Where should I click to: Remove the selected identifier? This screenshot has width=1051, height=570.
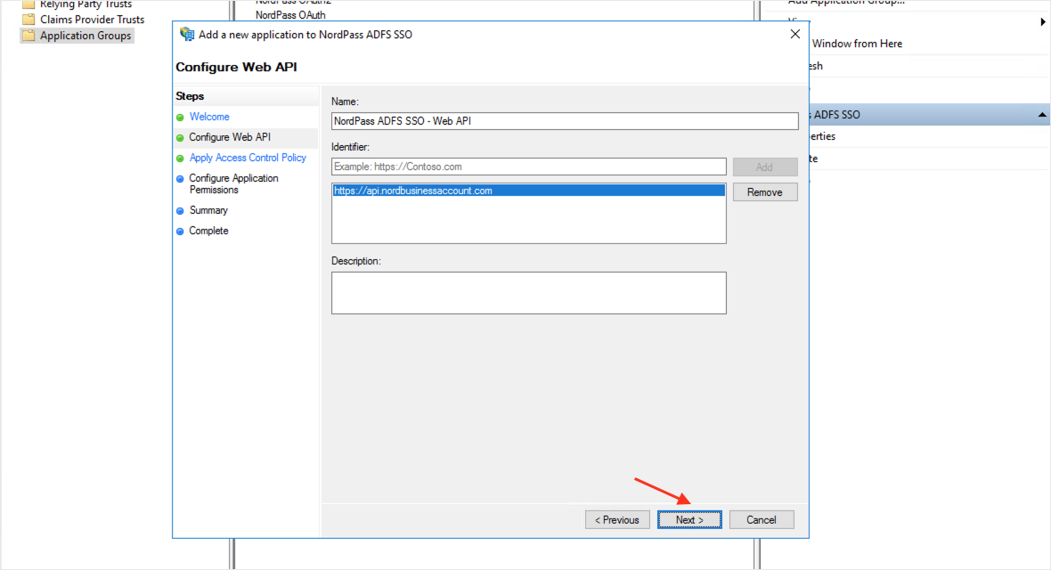[x=765, y=192]
